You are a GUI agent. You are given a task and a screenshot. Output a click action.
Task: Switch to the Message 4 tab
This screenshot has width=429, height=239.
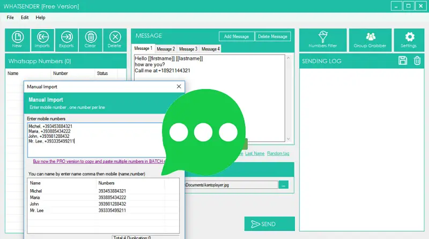[x=211, y=49]
